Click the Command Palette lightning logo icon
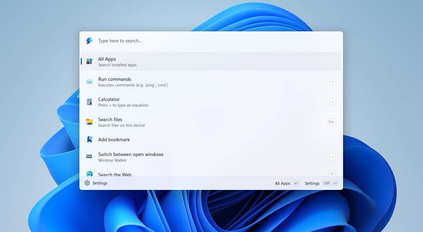This screenshot has height=232, width=423. pyautogui.click(x=89, y=41)
